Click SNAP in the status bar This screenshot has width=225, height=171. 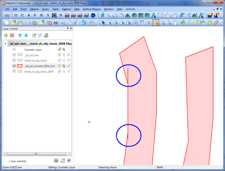pyautogui.click(x=159, y=168)
